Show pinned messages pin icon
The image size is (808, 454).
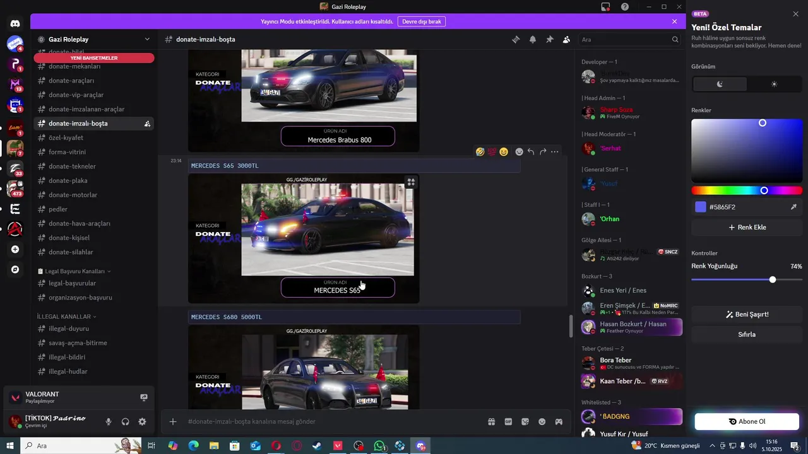pyautogui.click(x=550, y=39)
